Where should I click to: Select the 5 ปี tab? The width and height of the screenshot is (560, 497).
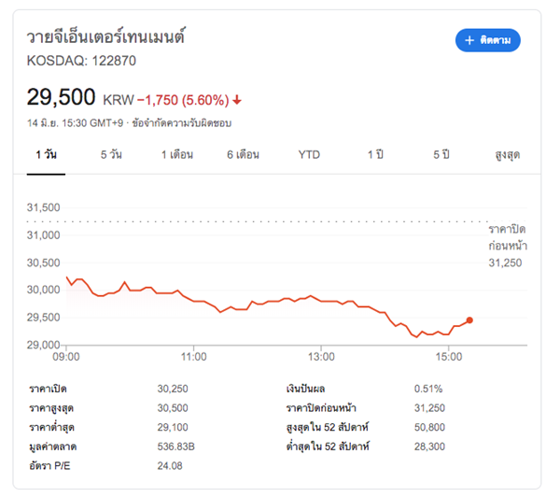click(441, 154)
